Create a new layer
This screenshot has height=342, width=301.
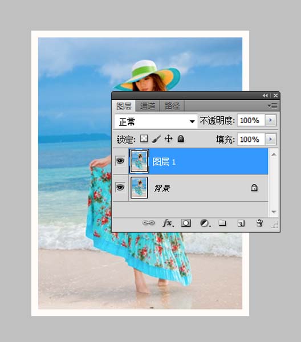(241, 223)
